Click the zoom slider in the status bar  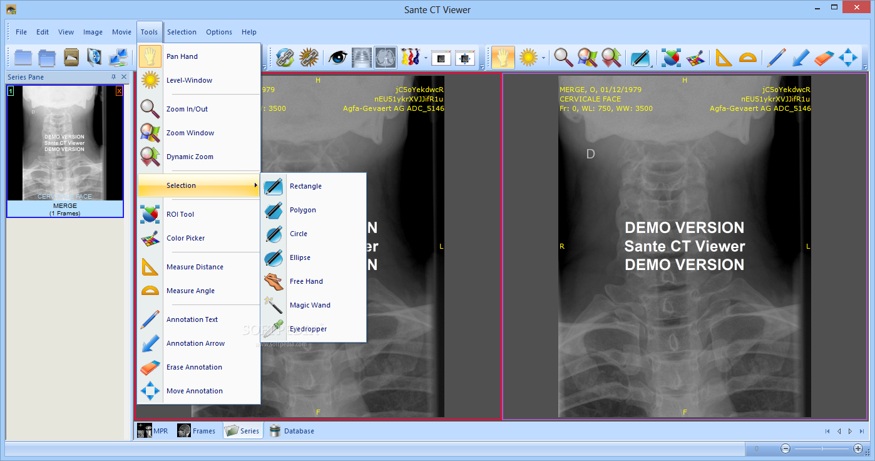click(x=822, y=448)
